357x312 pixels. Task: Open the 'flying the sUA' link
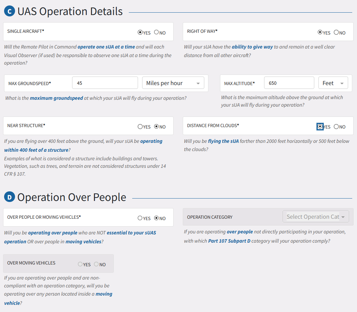click(223, 141)
